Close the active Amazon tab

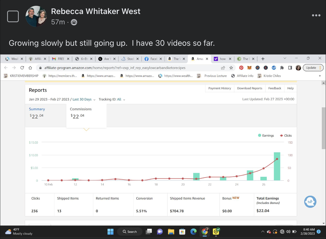tap(207, 59)
